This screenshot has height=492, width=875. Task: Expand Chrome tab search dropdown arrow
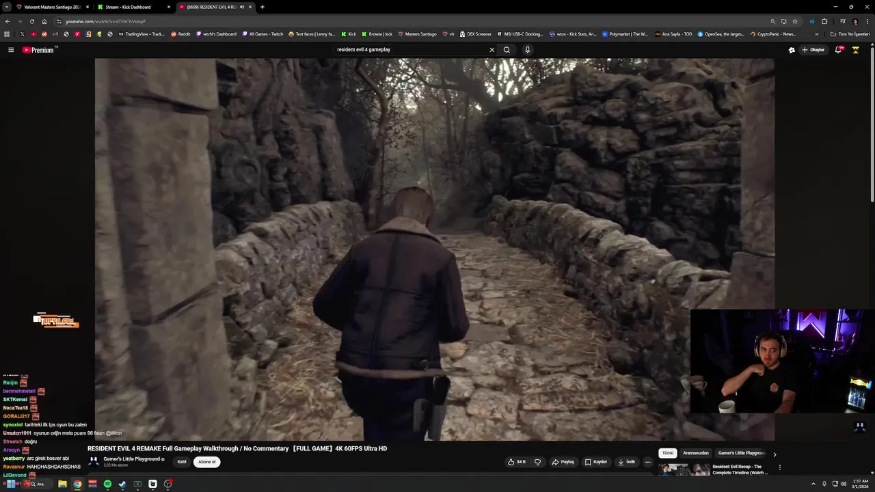6,7
